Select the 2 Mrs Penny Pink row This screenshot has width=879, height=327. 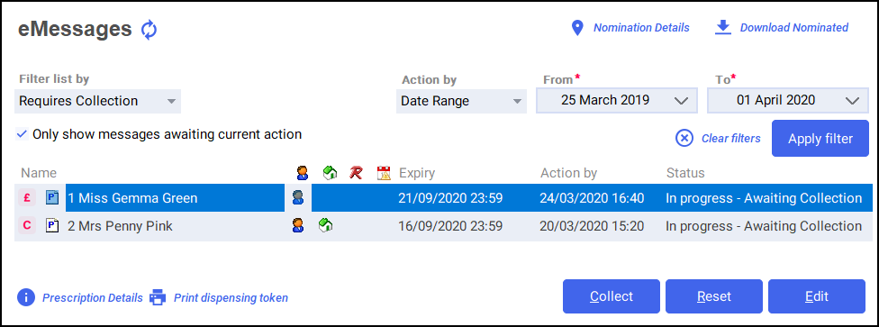coord(443,226)
